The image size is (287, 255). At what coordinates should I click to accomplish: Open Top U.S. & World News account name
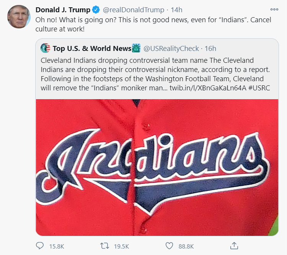pos(92,48)
